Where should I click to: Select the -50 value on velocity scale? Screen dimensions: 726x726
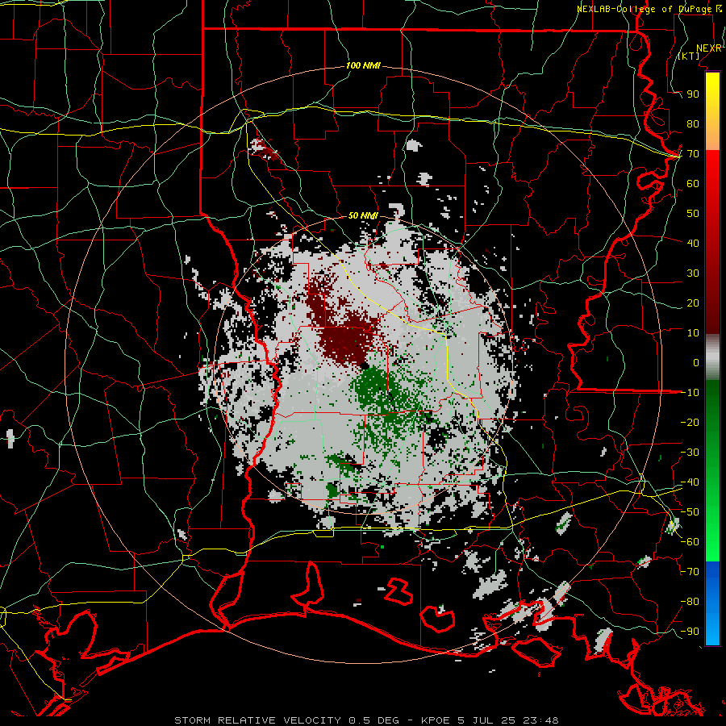tap(690, 512)
